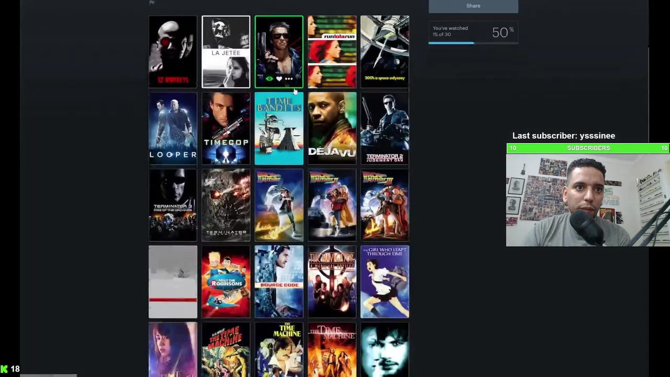The image size is (670, 377).
Task: Open the Looper poster
Action: 173,128
